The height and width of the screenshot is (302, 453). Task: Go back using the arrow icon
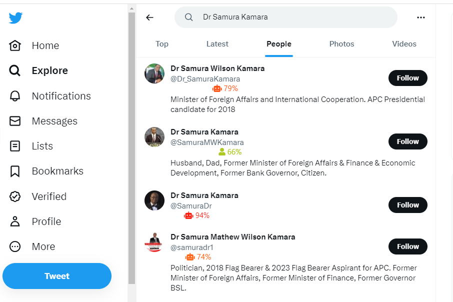[x=149, y=17]
